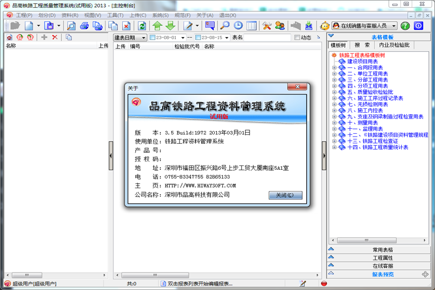The width and height of the screenshot is (435, 290).
Task: Click the table grid toolbar icon
Action: [251, 26]
